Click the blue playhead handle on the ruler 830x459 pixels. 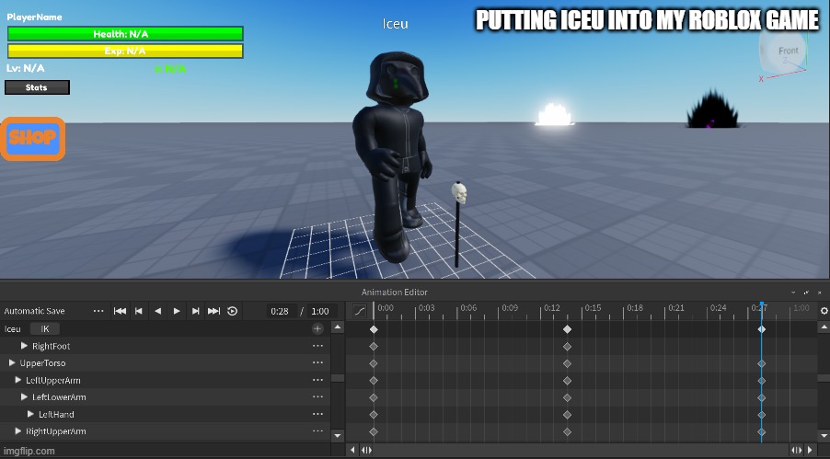[x=761, y=305]
